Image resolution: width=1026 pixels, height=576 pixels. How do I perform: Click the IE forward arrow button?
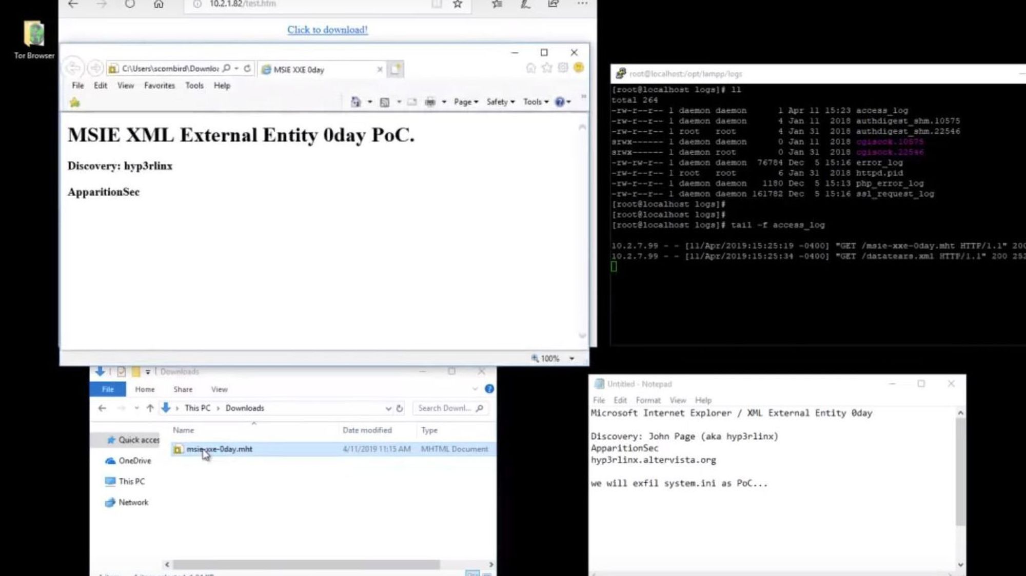tap(95, 68)
